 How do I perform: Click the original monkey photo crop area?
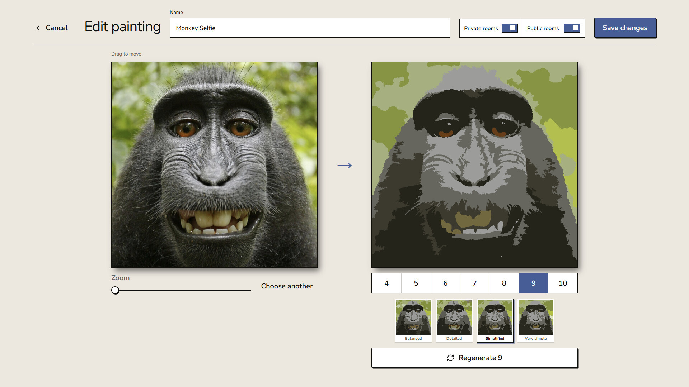point(214,164)
